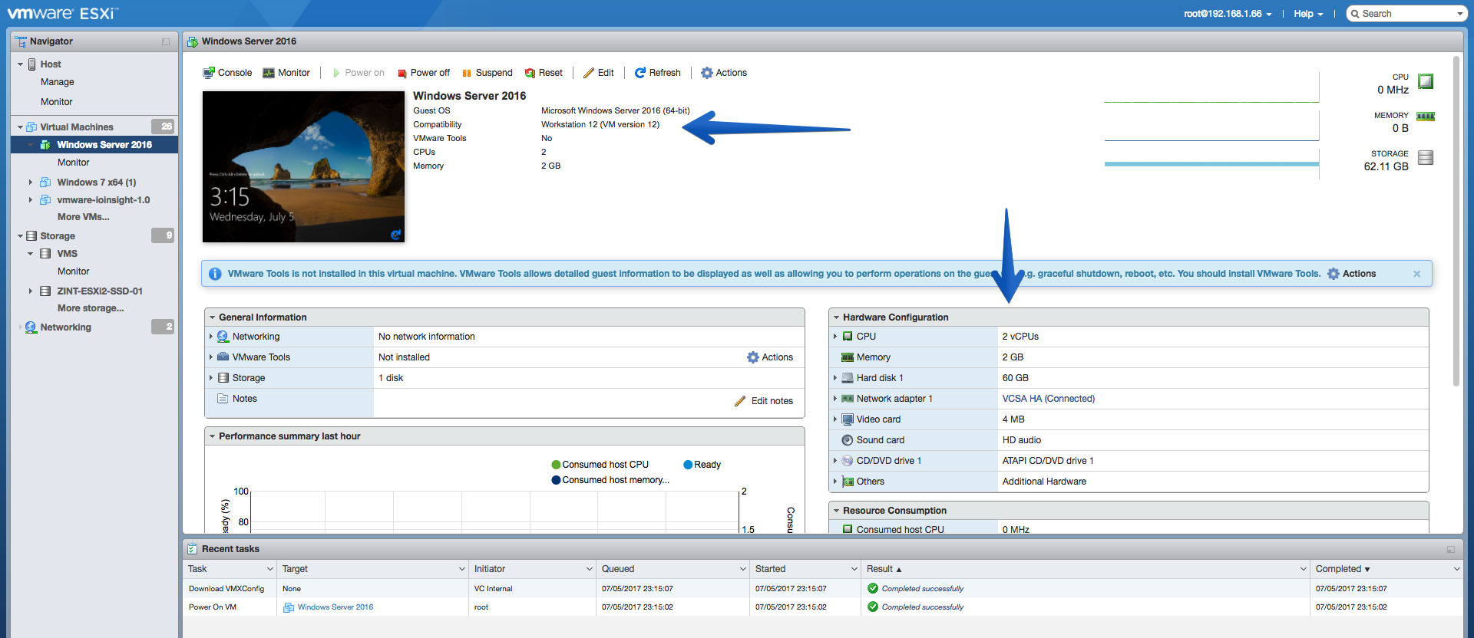Collapse the Hardware Configuration panel
This screenshot has height=638, width=1474.
coord(836,317)
